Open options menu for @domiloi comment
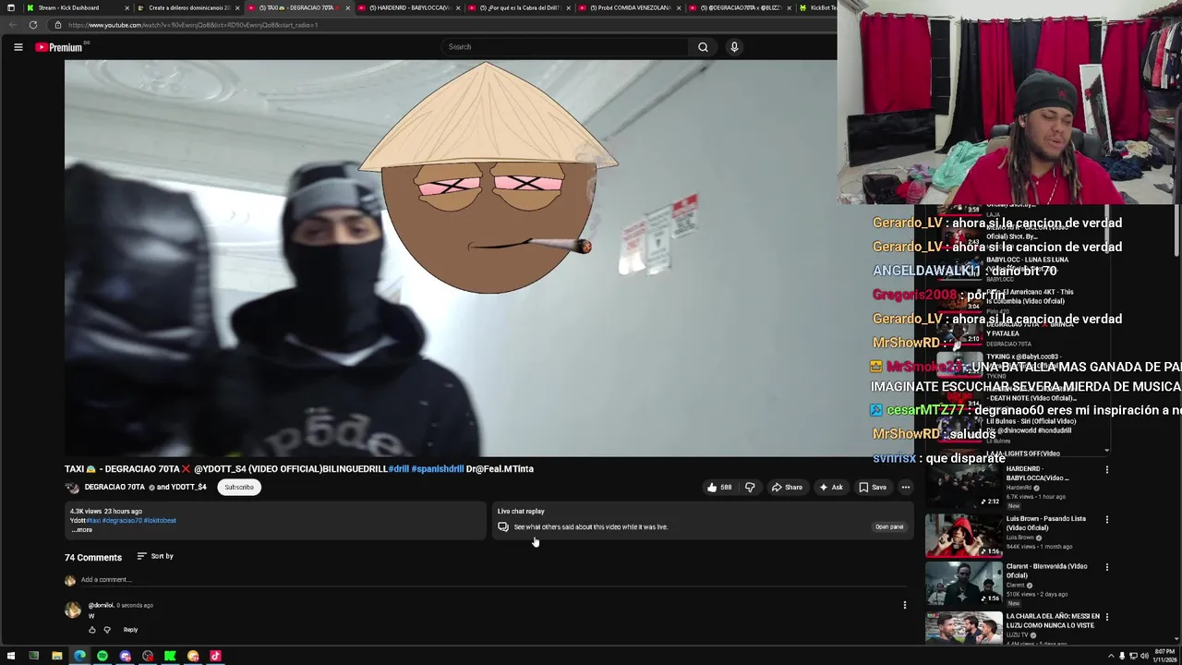Viewport: 1182px width, 665px height. pos(905,606)
